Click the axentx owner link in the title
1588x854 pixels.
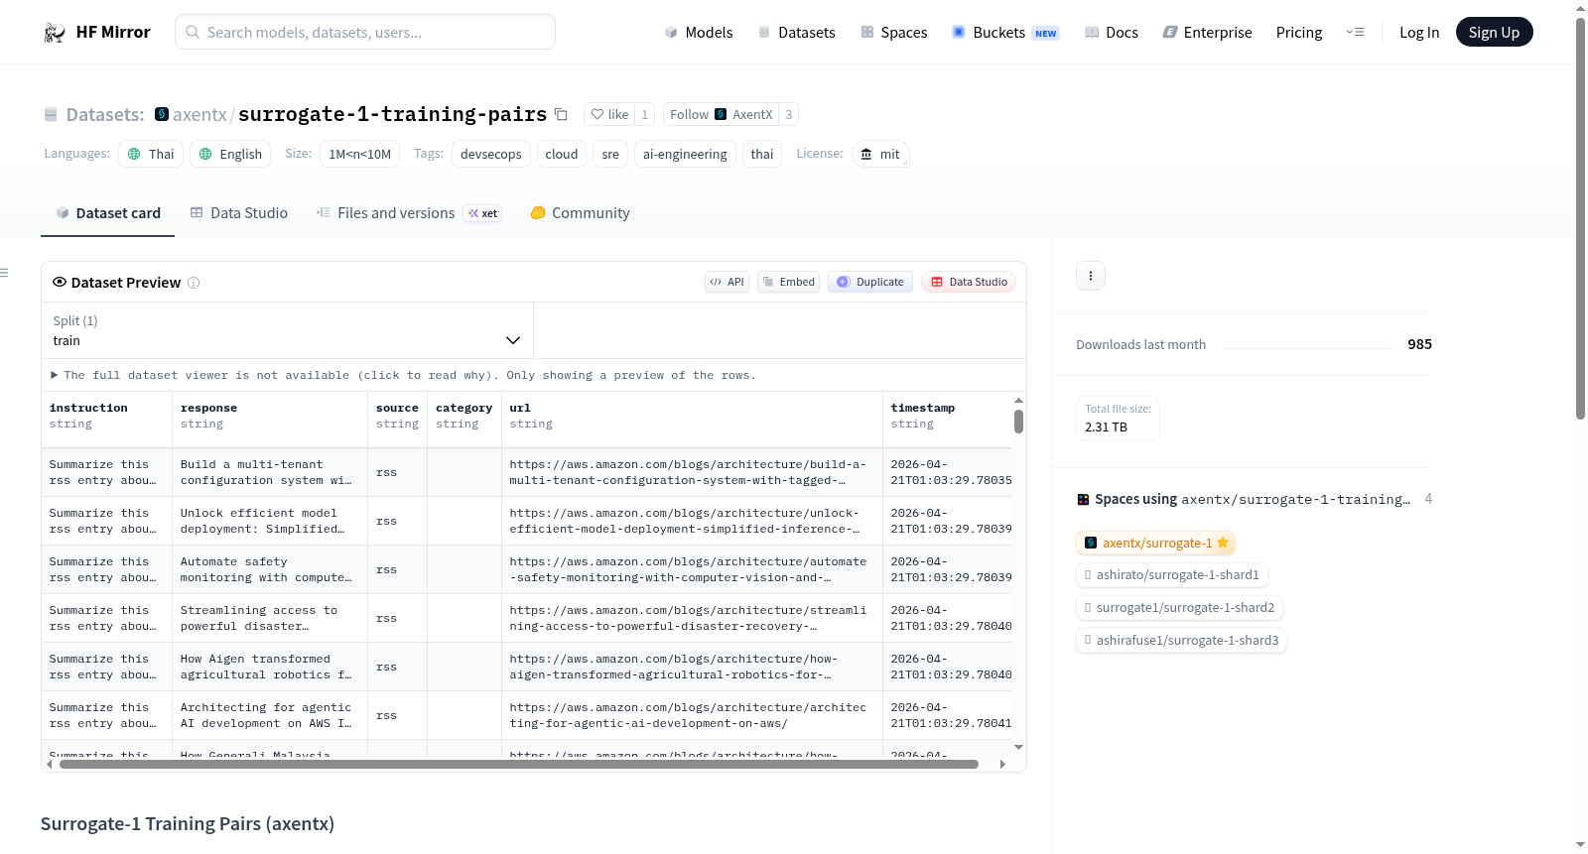[x=199, y=114]
